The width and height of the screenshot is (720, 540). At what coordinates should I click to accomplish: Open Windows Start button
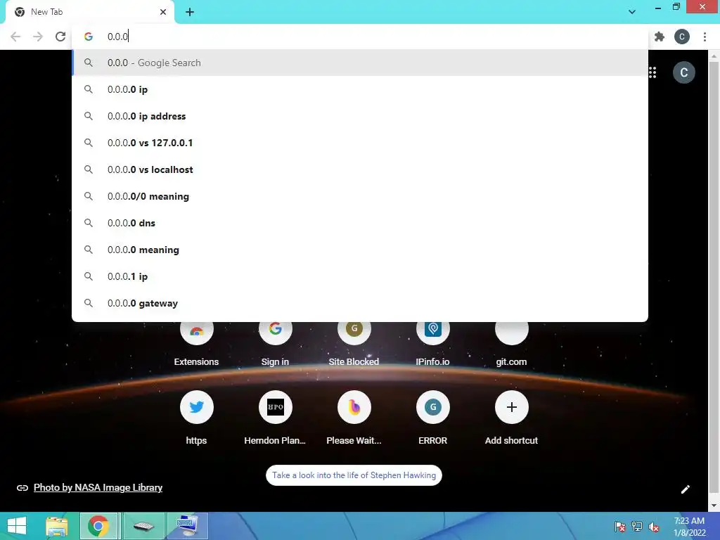point(17,526)
